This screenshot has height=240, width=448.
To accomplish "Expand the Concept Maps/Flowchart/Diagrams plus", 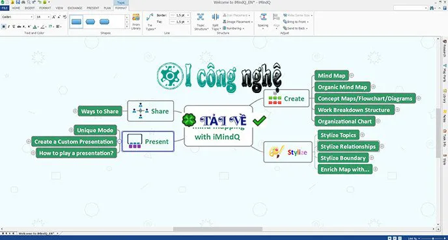I will pyautogui.click(x=419, y=98).
